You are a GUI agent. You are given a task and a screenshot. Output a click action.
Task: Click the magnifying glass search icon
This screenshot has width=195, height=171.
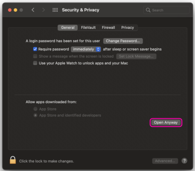[148, 10]
